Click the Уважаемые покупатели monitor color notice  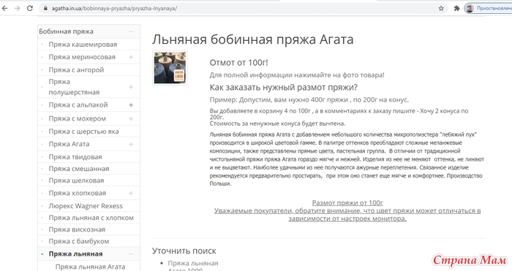tap(347, 215)
